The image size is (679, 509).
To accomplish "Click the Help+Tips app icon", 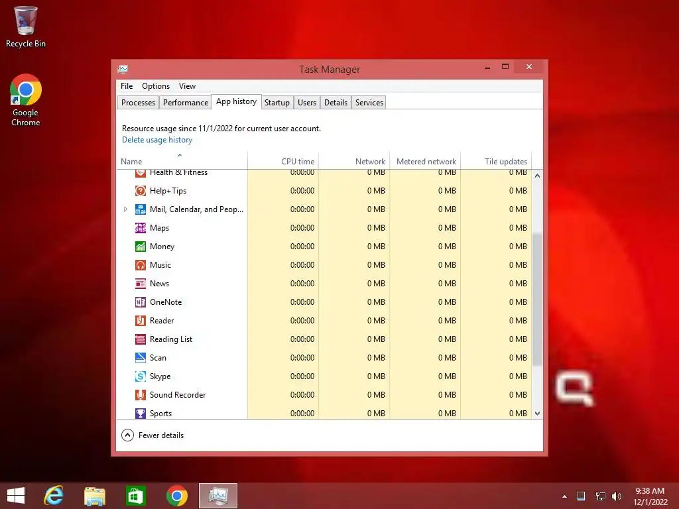I will (141, 191).
